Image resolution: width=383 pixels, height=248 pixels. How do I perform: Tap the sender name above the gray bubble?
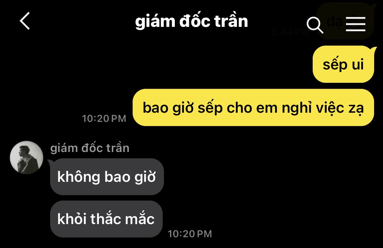click(90, 148)
